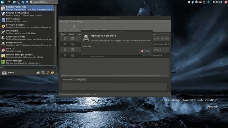Click the Clear toolbar button in Update Manager
The height and width of the screenshot is (128, 228).
[x=64, y=28]
